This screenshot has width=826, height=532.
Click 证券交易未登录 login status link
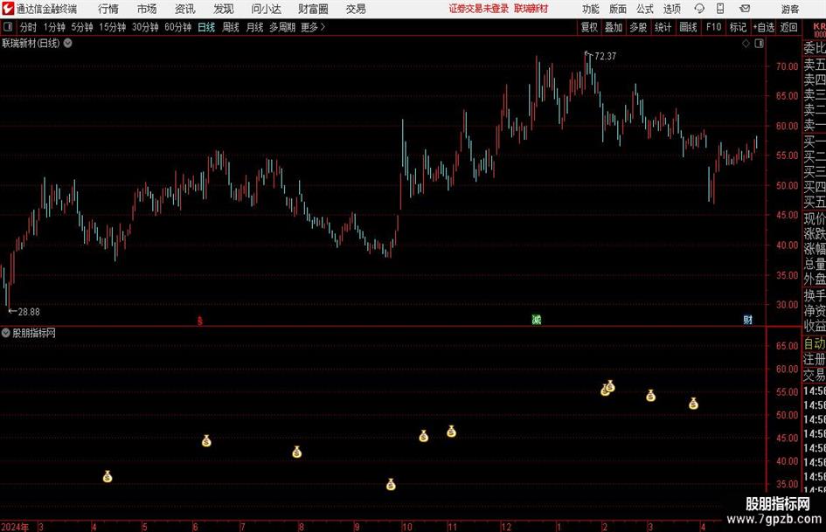point(479,9)
